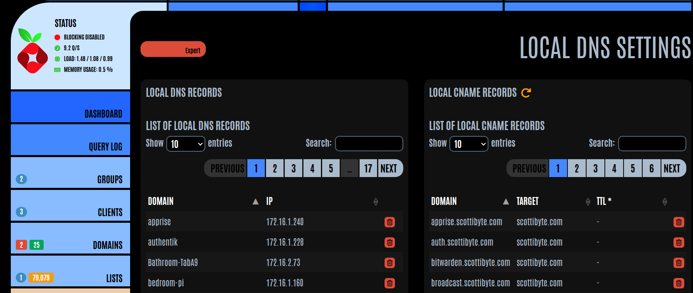Navigate to Query Log
693x293 pixels.
(70, 140)
